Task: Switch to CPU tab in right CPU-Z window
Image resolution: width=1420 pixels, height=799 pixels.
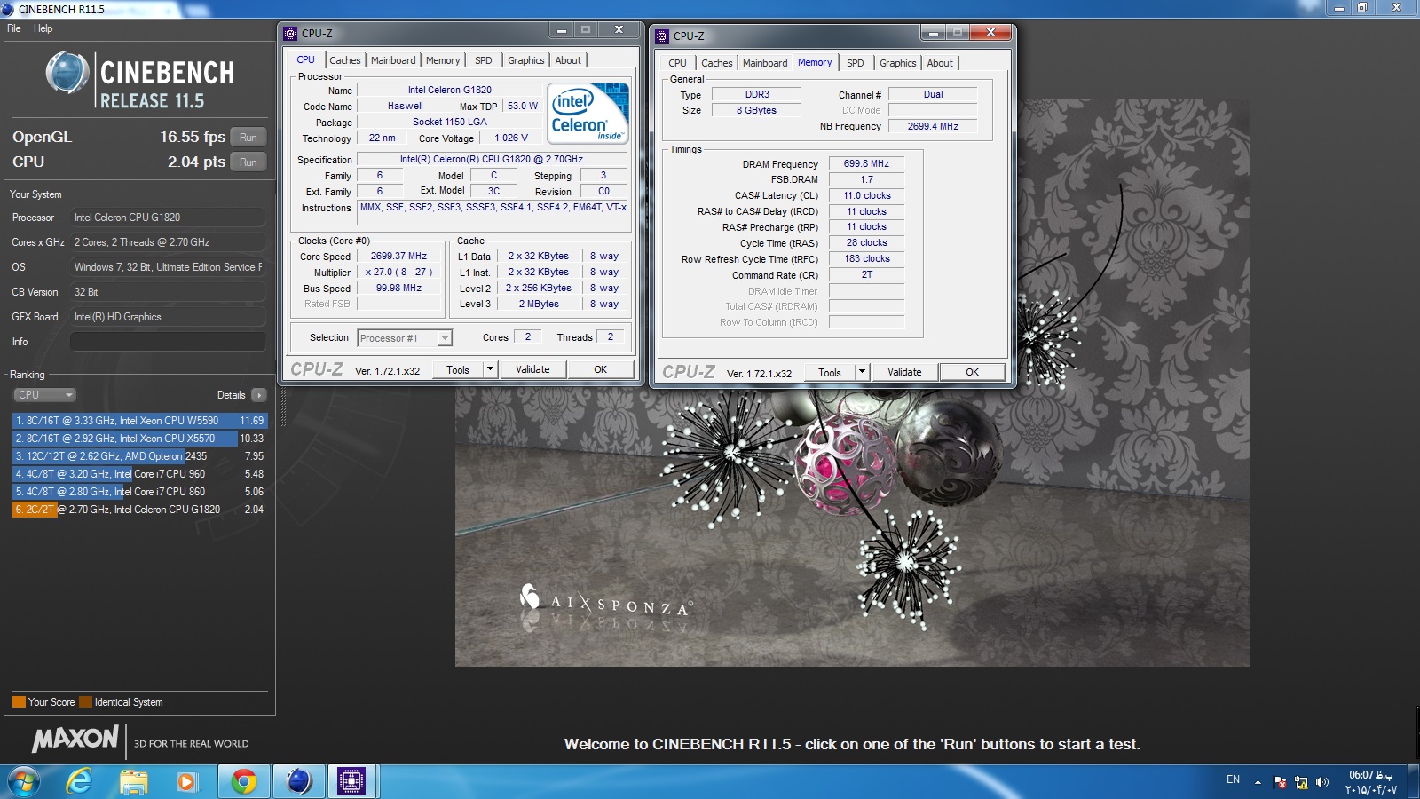Action: (x=677, y=63)
